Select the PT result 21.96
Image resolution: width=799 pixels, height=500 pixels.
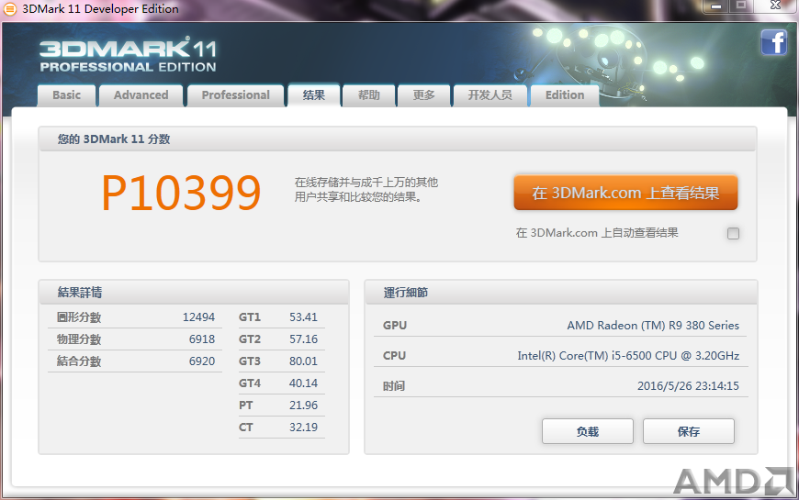point(303,406)
